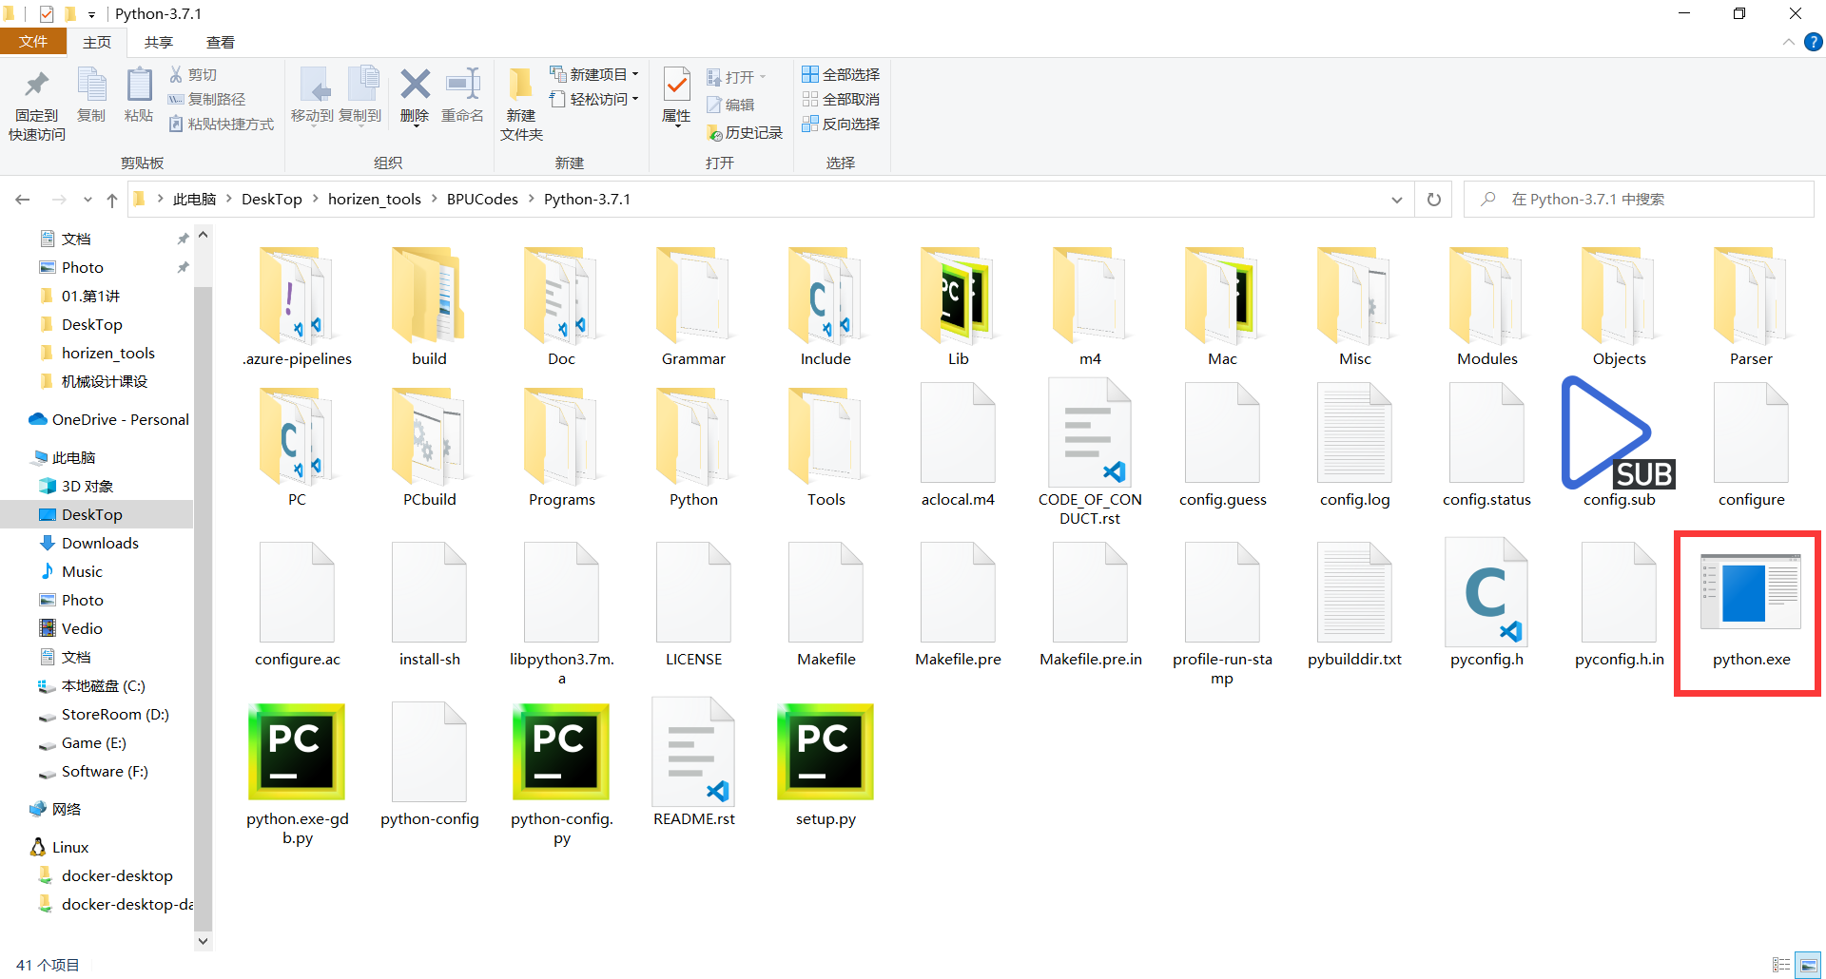This screenshot has width=1826, height=979.
Task: Collapse the ribbon with the chevron arrow
Action: point(1788,42)
